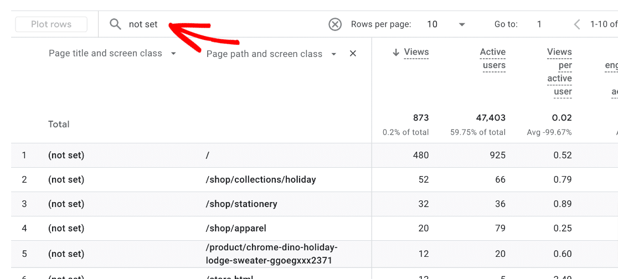Click (not set) title in the /shop/collections/holiday row
618x279 pixels.
(x=66, y=180)
